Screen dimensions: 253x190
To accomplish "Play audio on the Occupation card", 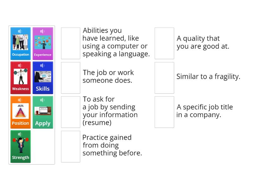I will [x=20, y=31].
